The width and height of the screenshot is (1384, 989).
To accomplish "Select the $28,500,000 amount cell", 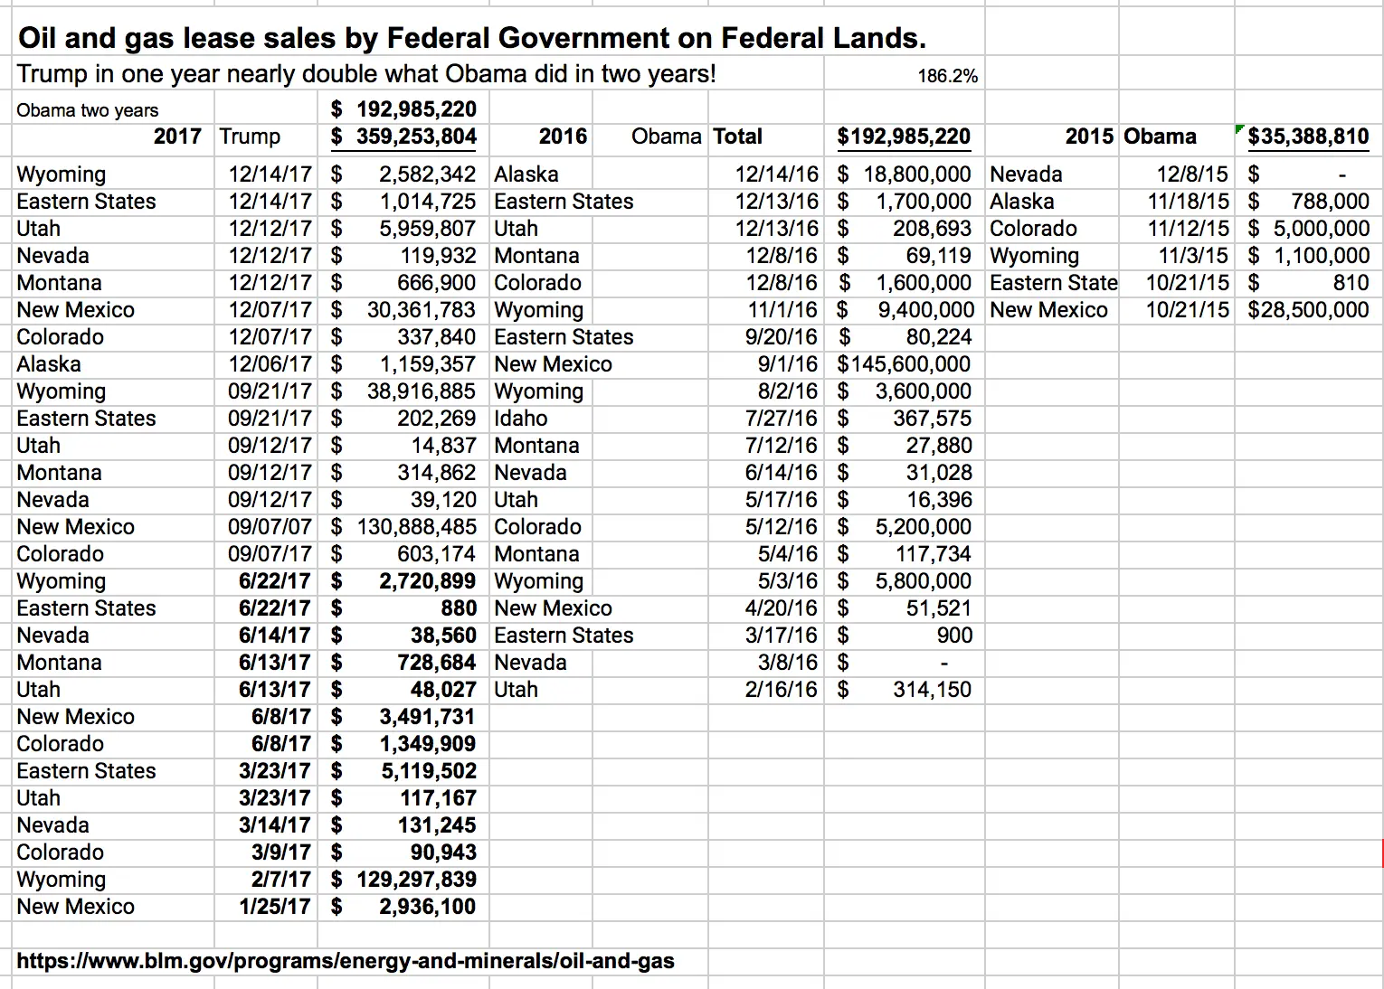I will (x=1307, y=310).
